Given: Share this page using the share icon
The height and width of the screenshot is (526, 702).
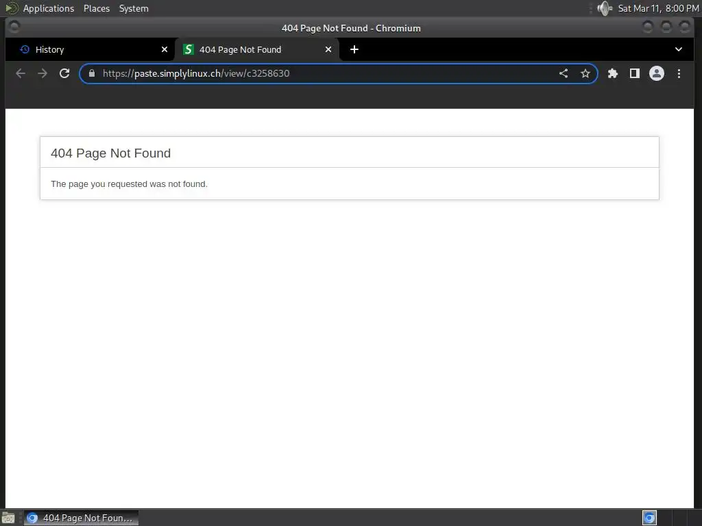Looking at the screenshot, I should tap(564, 73).
